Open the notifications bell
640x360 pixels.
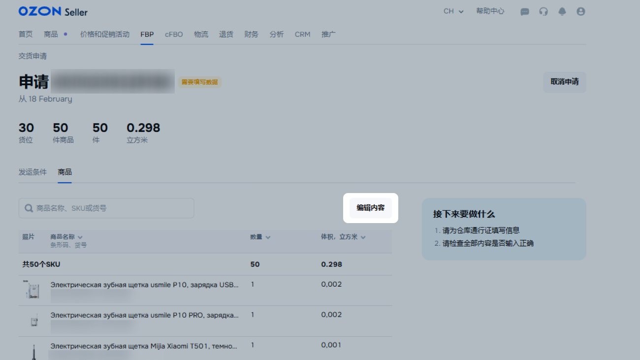pyautogui.click(x=562, y=11)
